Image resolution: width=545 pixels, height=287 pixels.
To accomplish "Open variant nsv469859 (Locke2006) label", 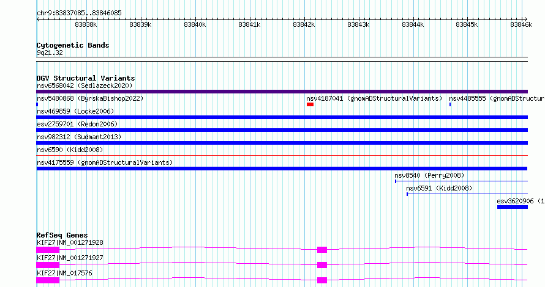I will click(75, 111).
